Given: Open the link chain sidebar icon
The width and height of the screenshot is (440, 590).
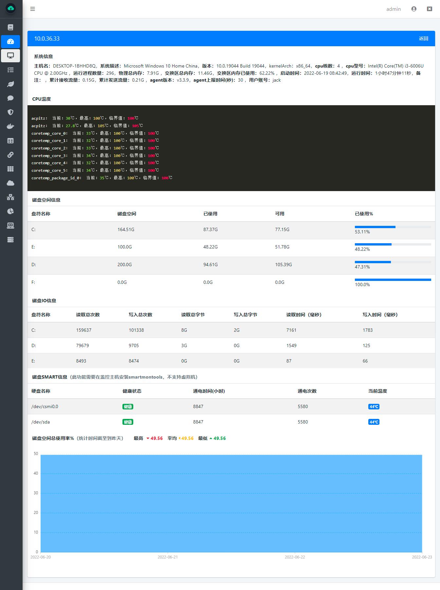Looking at the screenshot, I should [10, 155].
